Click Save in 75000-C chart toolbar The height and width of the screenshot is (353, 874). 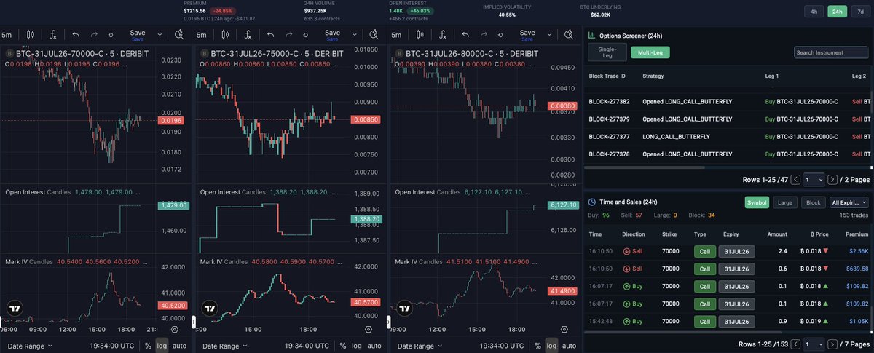(x=332, y=34)
